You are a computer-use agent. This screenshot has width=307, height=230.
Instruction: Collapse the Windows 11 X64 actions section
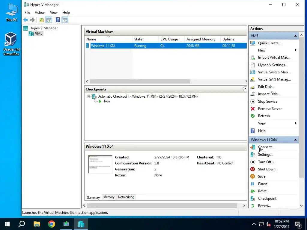click(295, 140)
